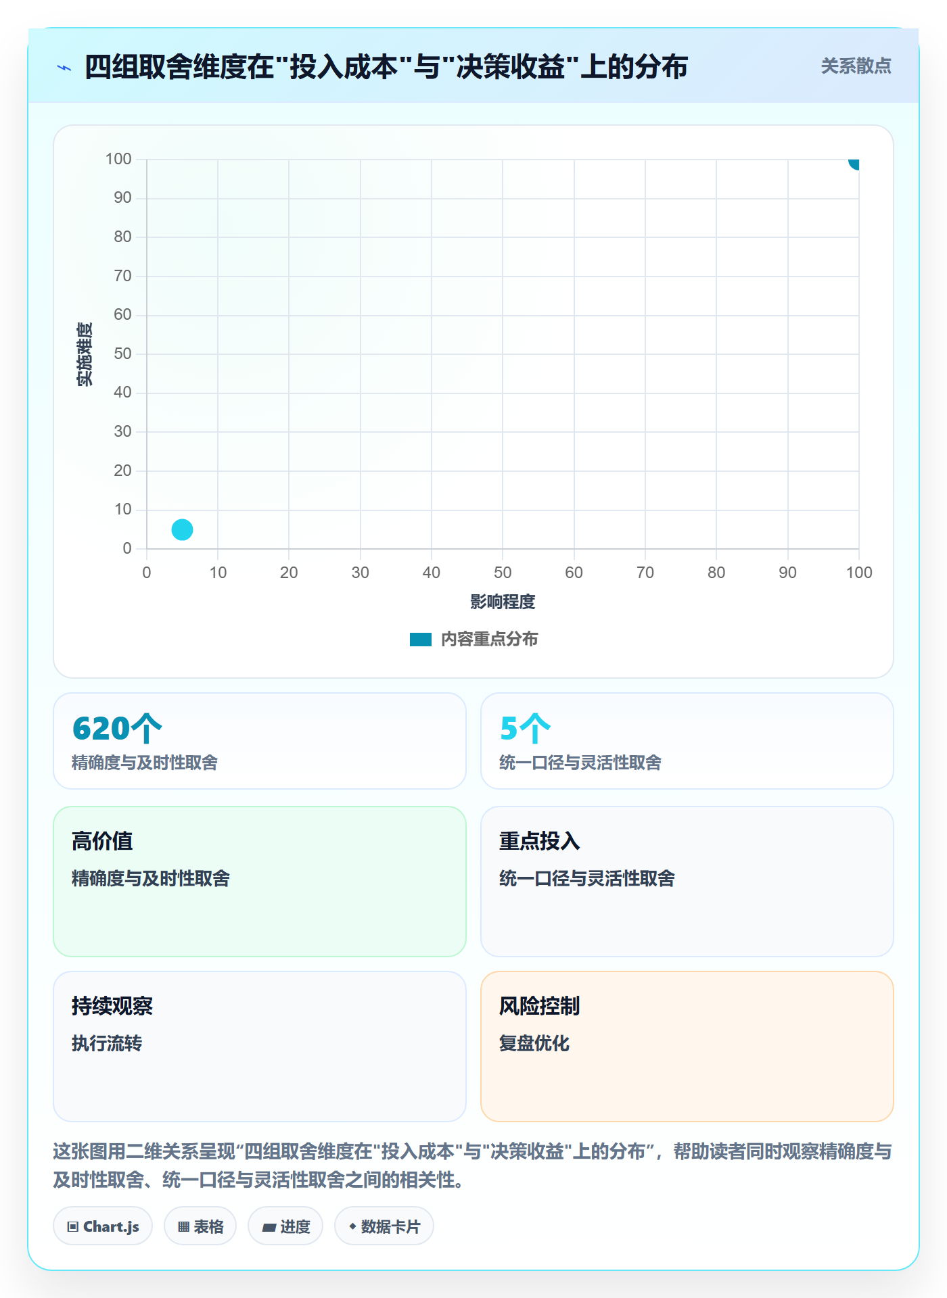
Task: Click 执行流转 text in 持续观察 card
Action: tap(107, 1043)
